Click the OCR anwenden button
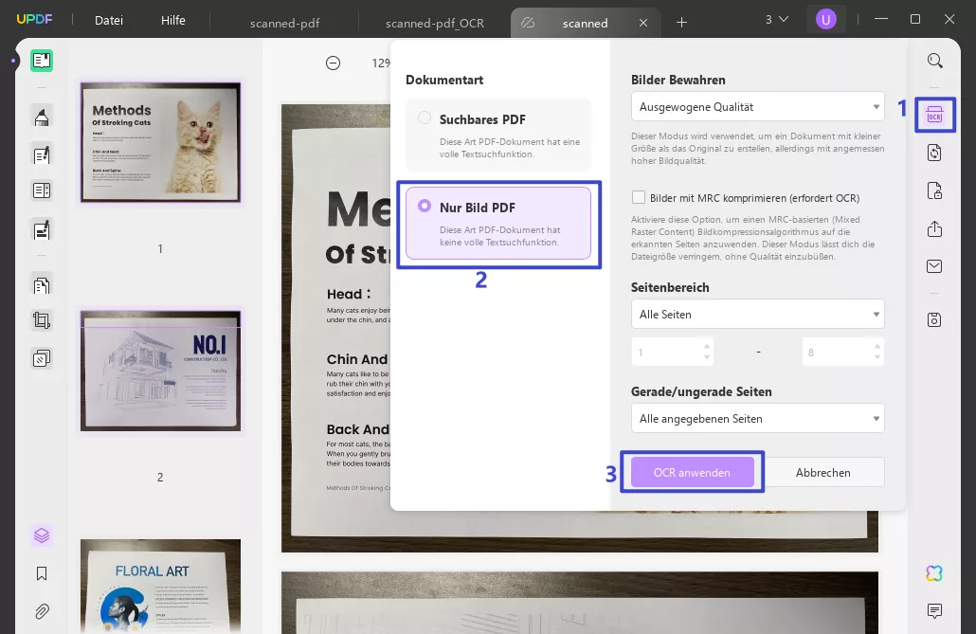Screen dimensions: 976x634 click(692, 472)
